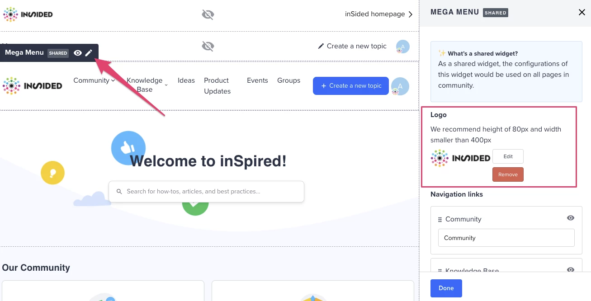Viewport: 591px width, 301px height.
Task: Click the chevron next to inSided homepage
Action: tap(411, 14)
